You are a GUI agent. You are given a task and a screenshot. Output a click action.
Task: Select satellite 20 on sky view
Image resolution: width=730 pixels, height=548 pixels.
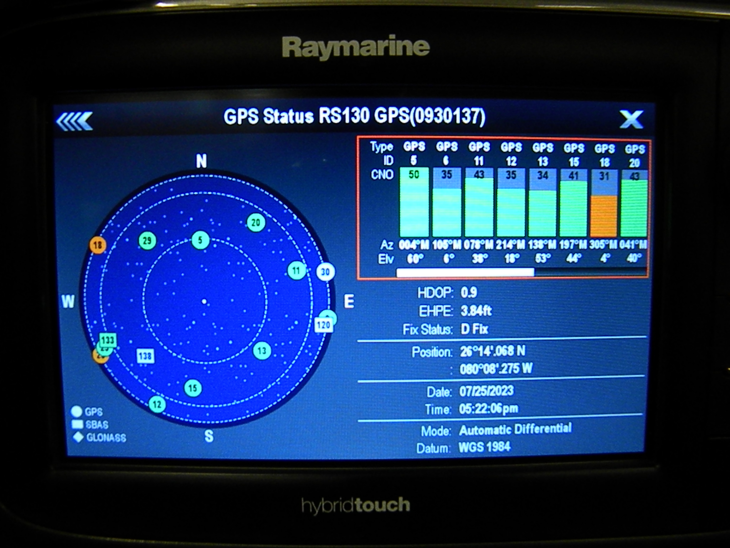point(256,223)
